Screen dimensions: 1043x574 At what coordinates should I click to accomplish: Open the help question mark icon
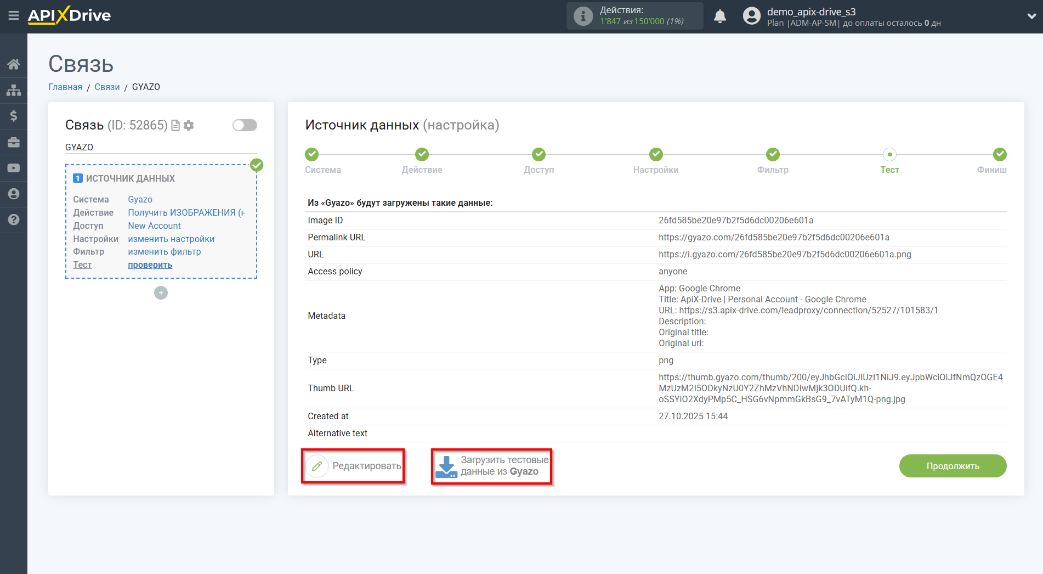click(x=14, y=220)
